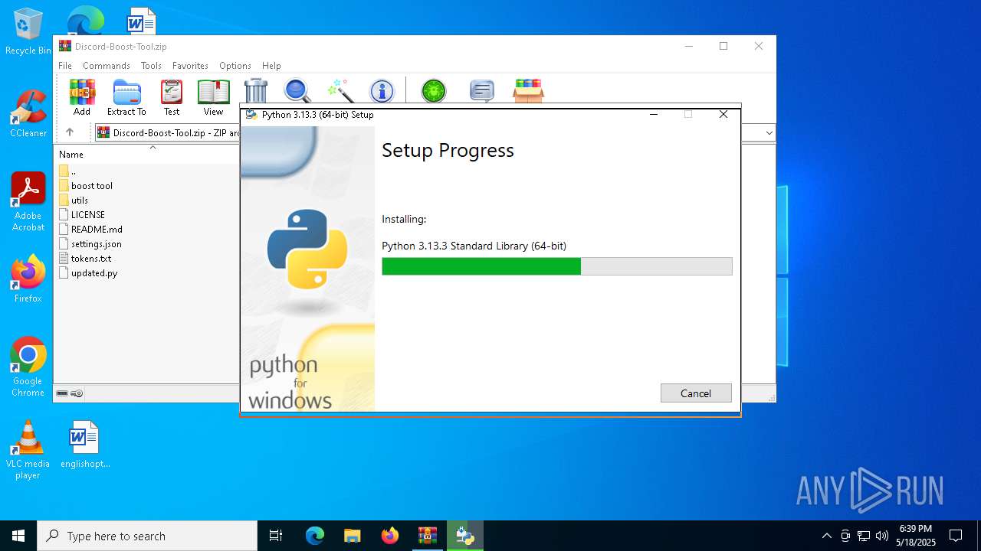Open the Options menu in WinRAR
The width and height of the screenshot is (981, 551).
[x=235, y=66]
